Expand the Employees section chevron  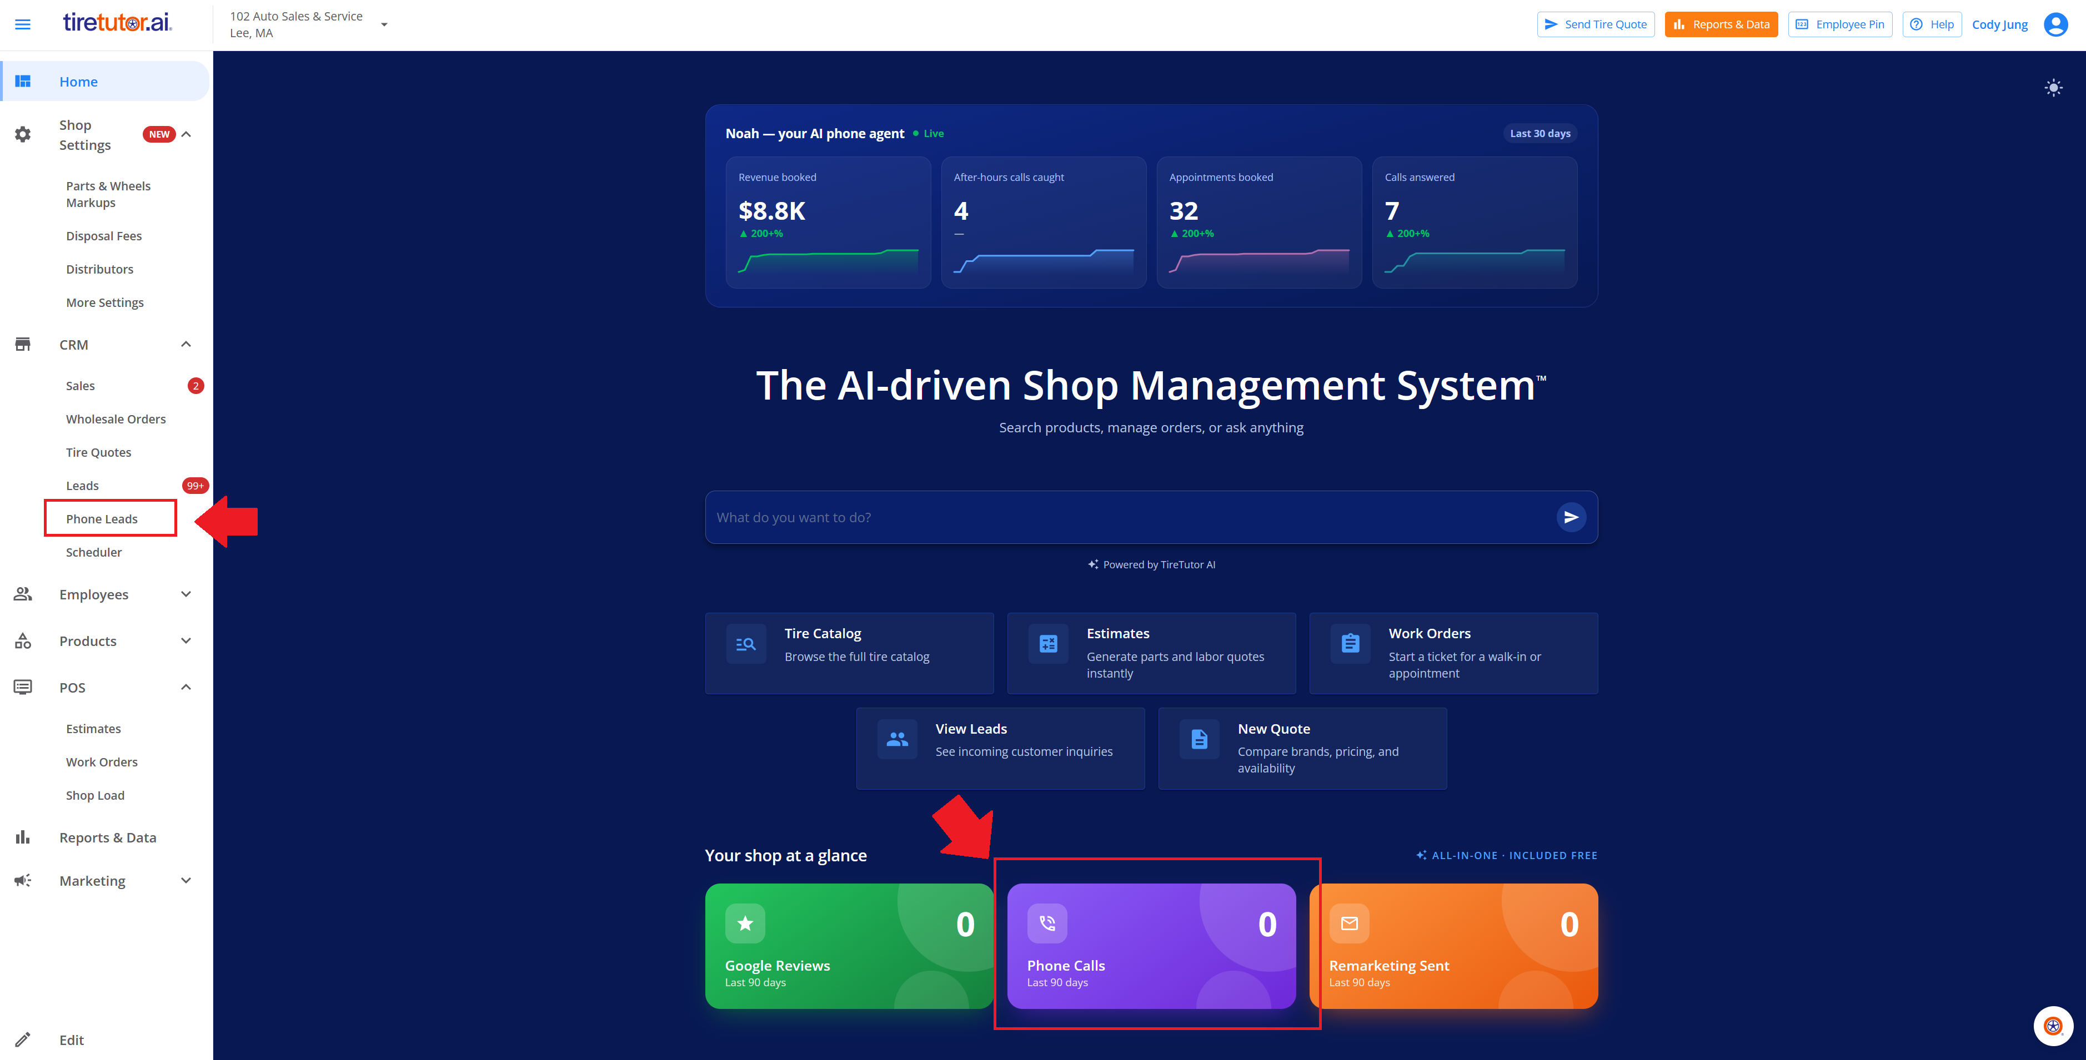pos(186,594)
